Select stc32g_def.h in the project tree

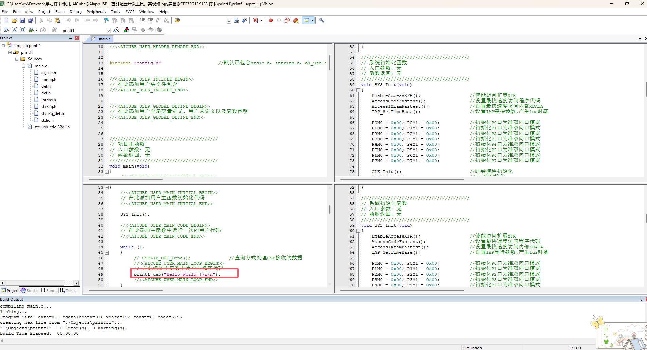click(x=53, y=113)
